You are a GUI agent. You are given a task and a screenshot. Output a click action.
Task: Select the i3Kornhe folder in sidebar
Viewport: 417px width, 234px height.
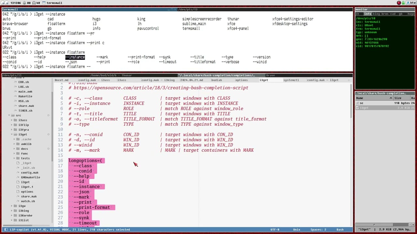[x=25, y=215]
